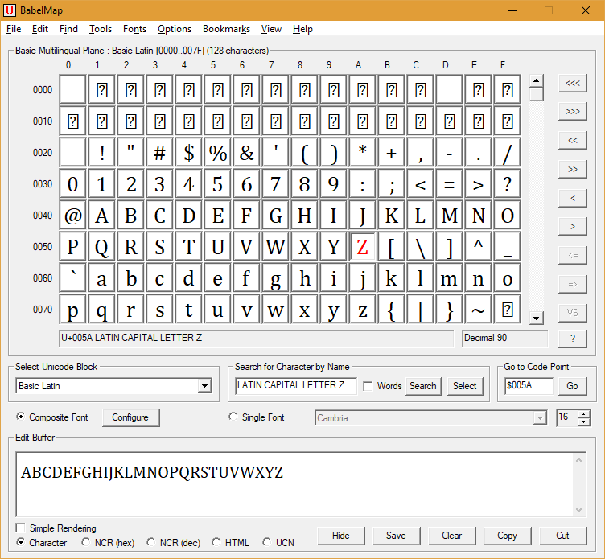Select the @ character cell
The image size is (605, 559).
click(72, 216)
